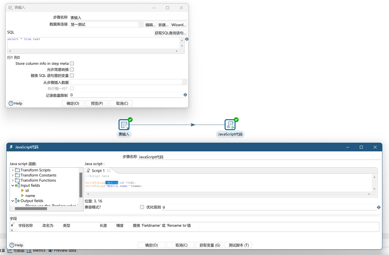The width and height of the screenshot is (389, 255).
Task: Toggle the 允许简易转换 checkbox
Action: [72, 70]
